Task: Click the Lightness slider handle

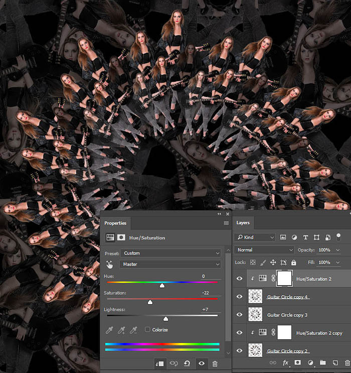Action: (x=165, y=318)
